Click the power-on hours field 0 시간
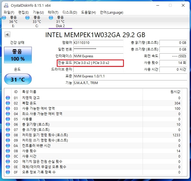 coord(173,70)
